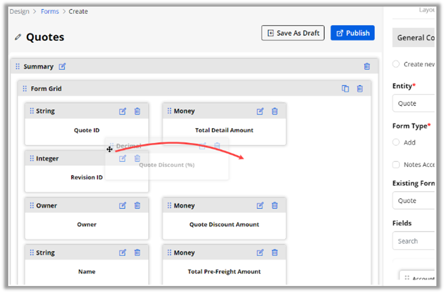Click the pencil icon beside Quotes title
Viewport: 445px width, 293px height.
18,37
